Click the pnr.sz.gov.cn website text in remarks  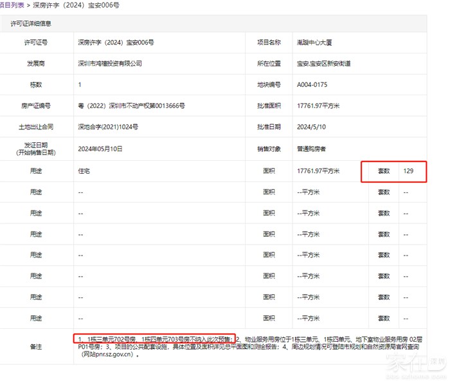pos(104,354)
